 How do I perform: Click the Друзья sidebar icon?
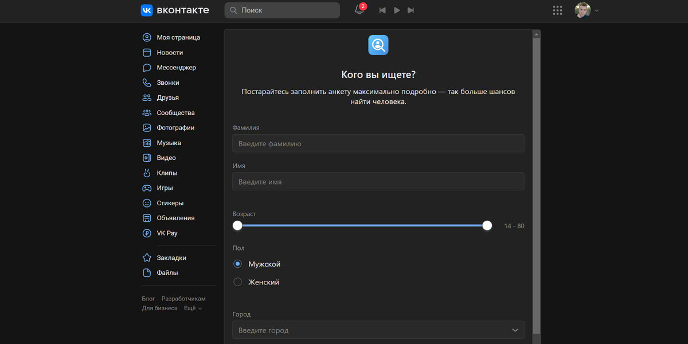point(147,97)
